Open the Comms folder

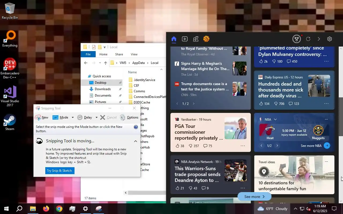139,91
